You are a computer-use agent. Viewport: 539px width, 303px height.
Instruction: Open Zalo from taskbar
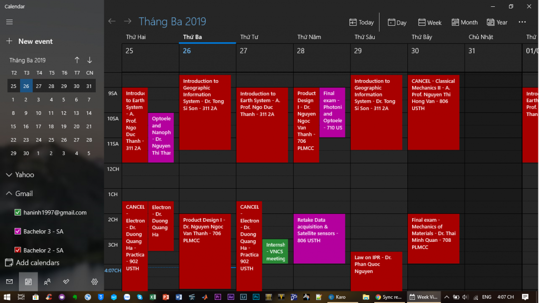point(127,297)
